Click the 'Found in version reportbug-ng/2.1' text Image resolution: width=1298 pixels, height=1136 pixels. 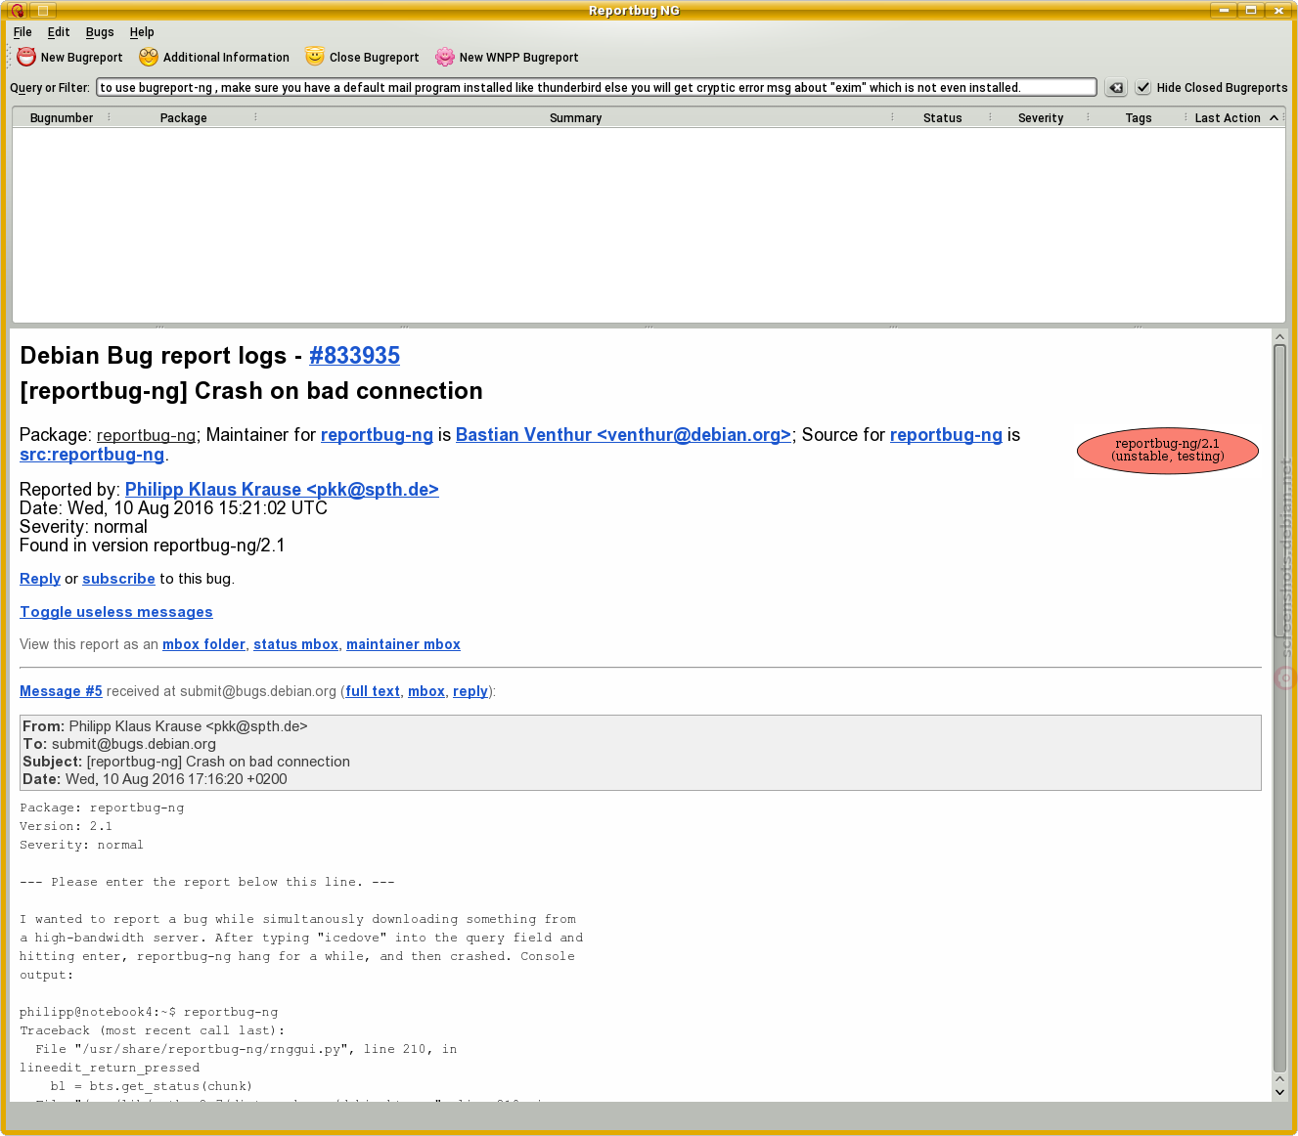153,546
